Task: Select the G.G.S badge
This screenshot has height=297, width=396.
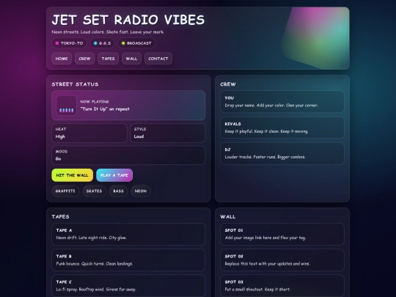Action: click(102, 43)
